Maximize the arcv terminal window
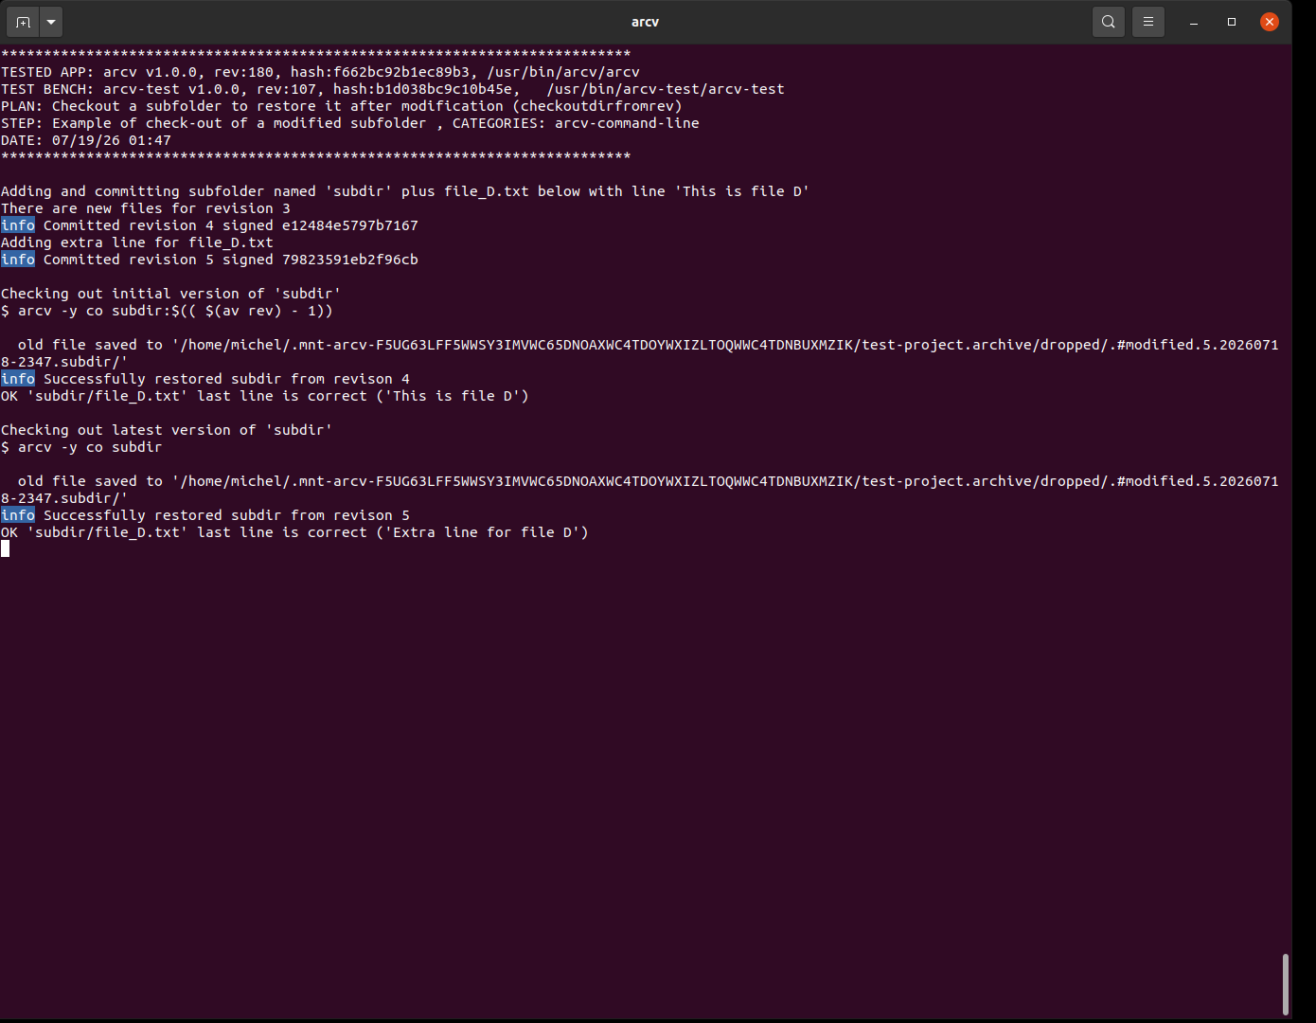Image resolution: width=1316 pixels, height=1023 pixels. (1232, 22)
